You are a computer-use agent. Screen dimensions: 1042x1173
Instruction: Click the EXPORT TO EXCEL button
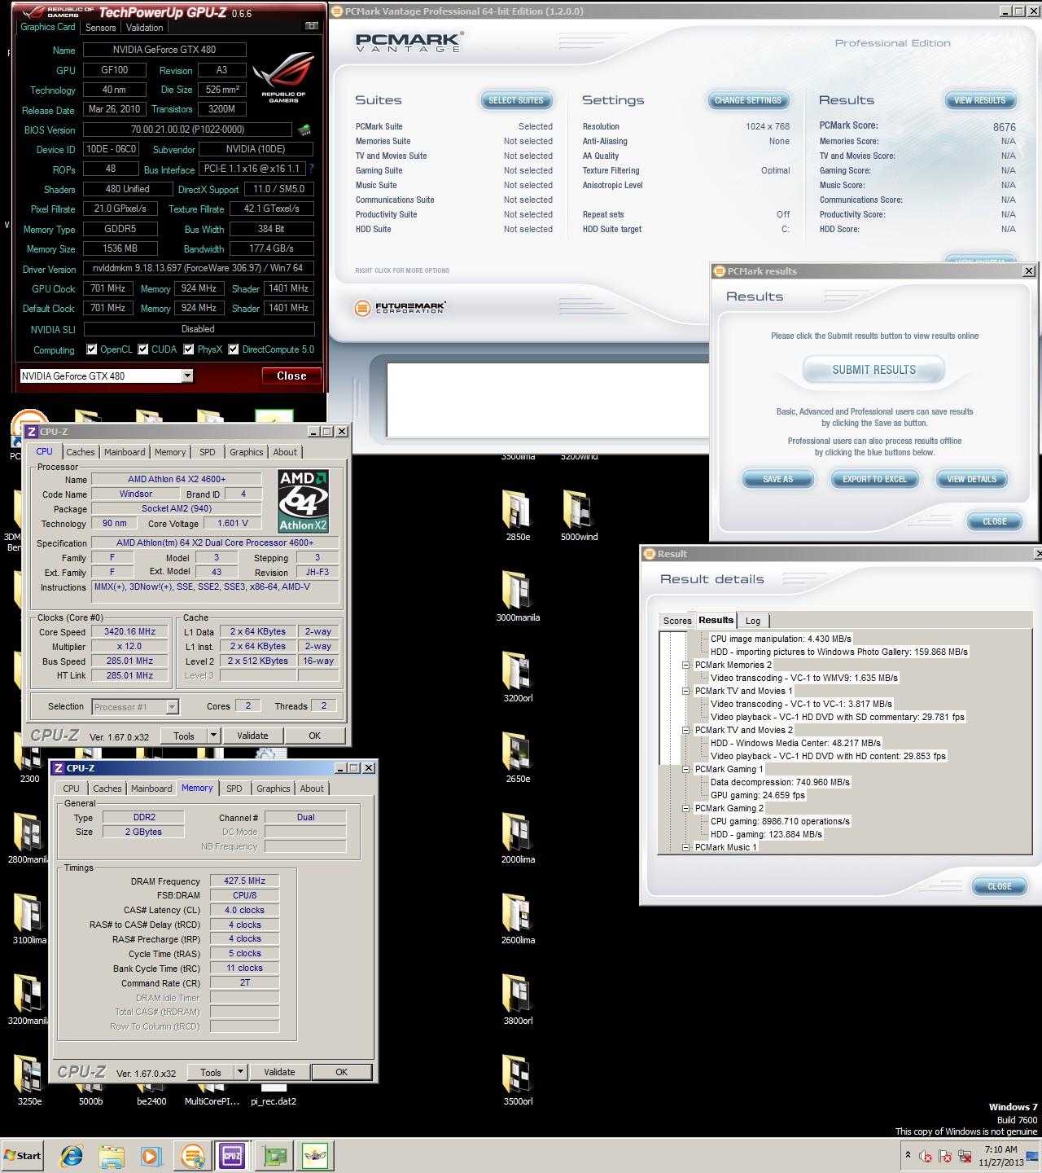click(874, 479)
